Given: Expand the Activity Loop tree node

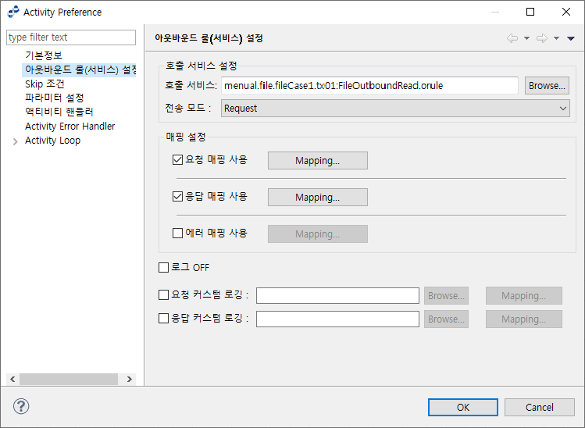Looking at the screenshot, I should [x=15, y=141].
